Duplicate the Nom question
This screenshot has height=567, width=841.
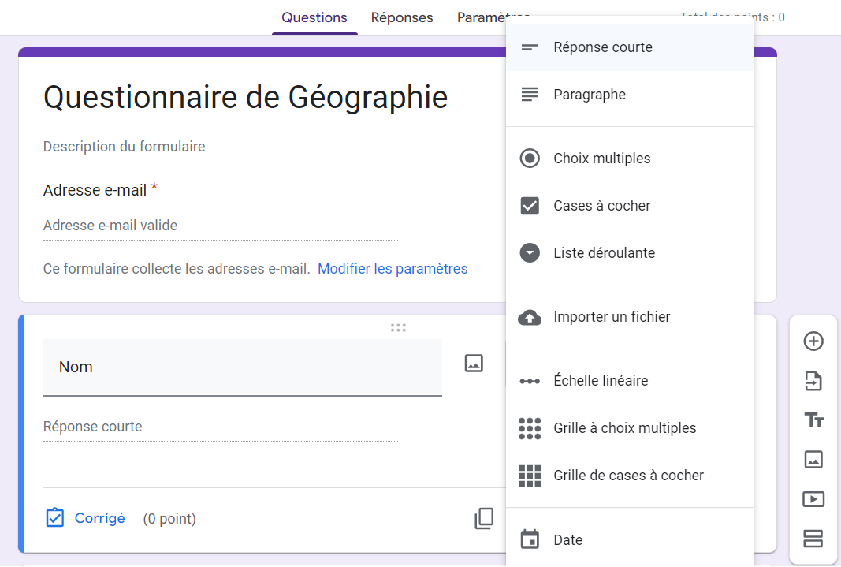pyautogui.click(x=484, y=518)
